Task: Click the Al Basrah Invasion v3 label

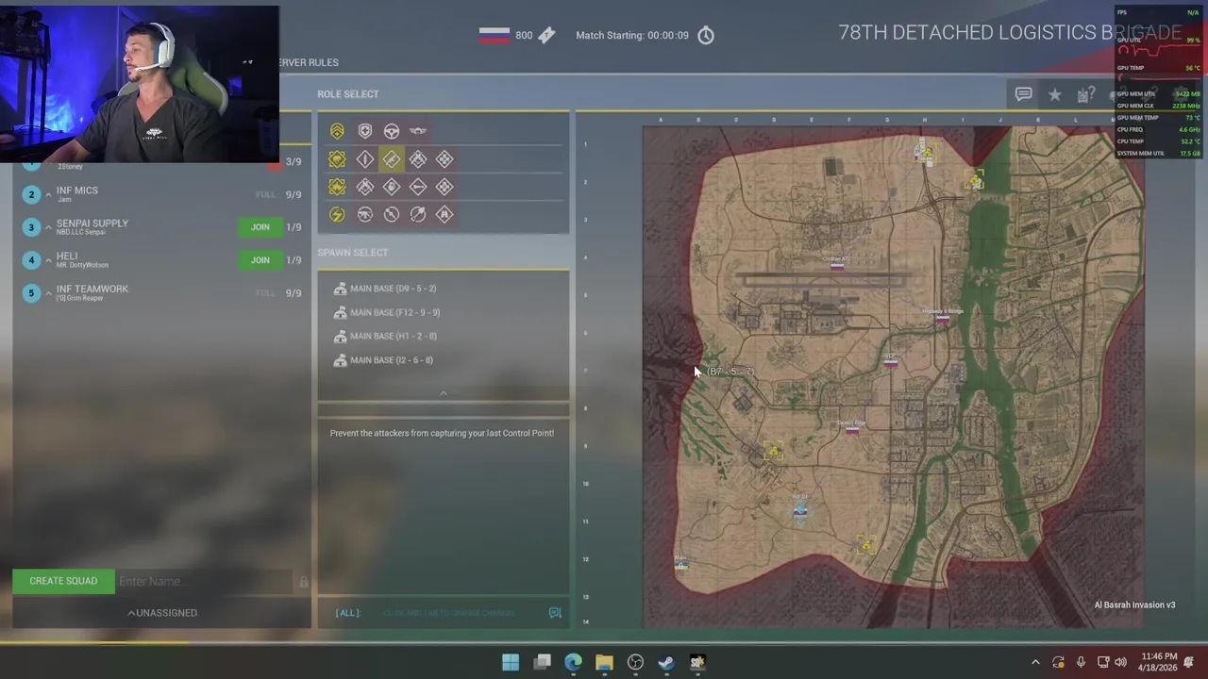Action: (x=1135, y=605)
